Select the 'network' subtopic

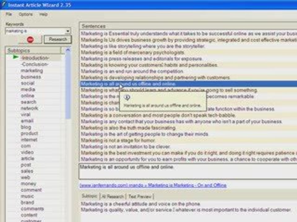(29, 108)
